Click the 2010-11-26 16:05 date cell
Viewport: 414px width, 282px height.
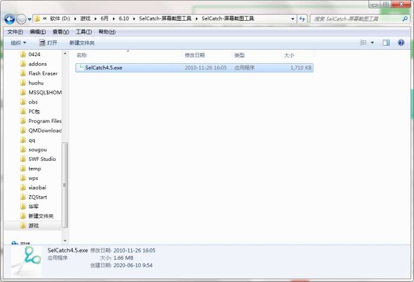pyautogui.click(x=206, y=68)
